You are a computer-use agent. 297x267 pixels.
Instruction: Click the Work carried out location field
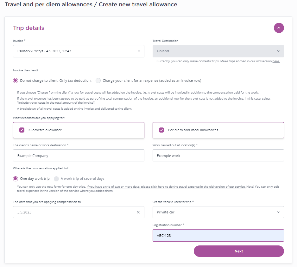coord(218,156)
